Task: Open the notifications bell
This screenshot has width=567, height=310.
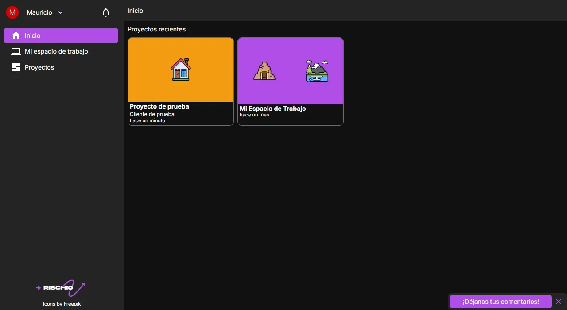Action: [106, 12]
